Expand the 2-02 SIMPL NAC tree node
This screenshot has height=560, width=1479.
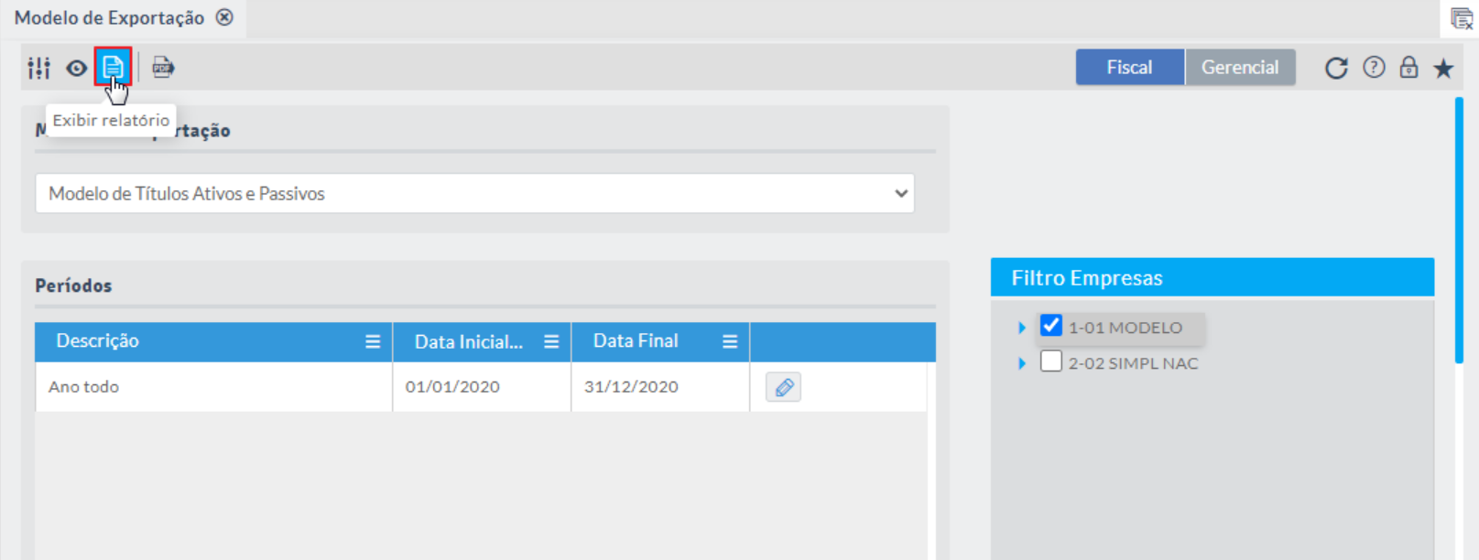point(1022,363)
